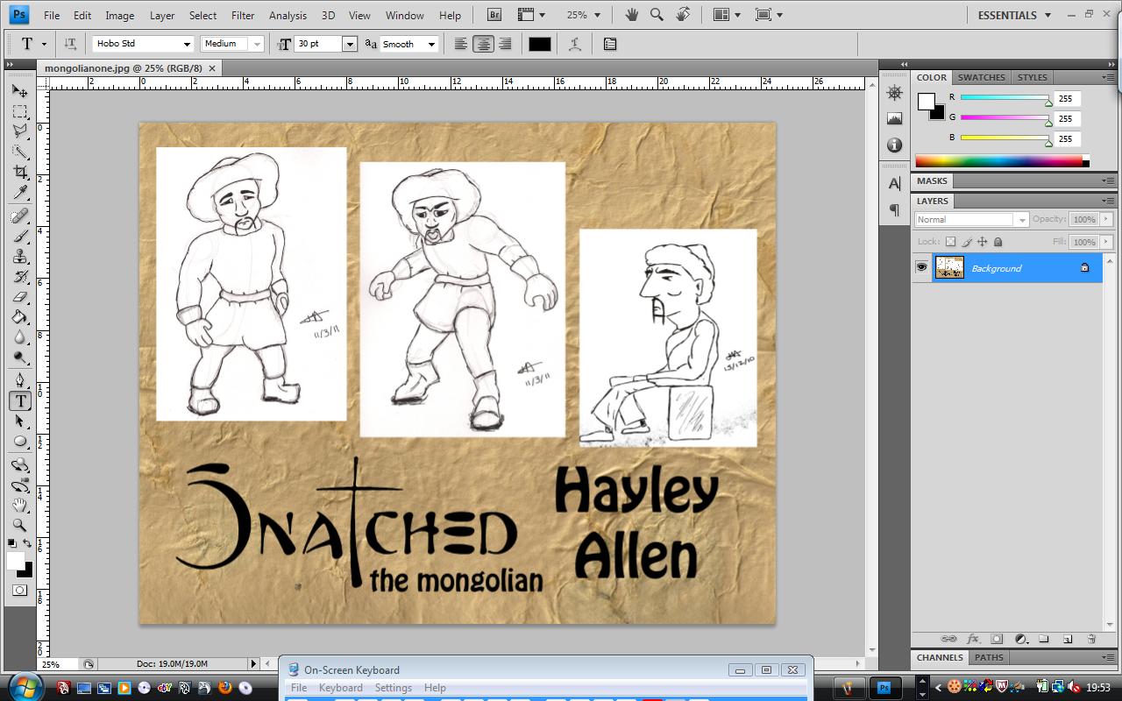Choose the Pen tool

click(18, 379)
